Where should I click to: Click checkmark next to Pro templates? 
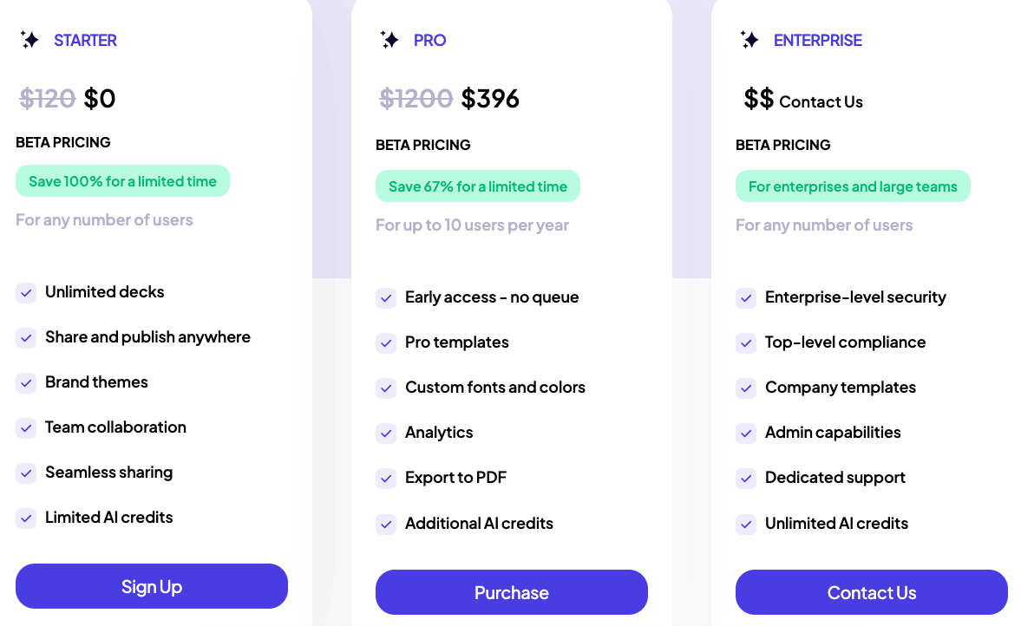[386, 343]
